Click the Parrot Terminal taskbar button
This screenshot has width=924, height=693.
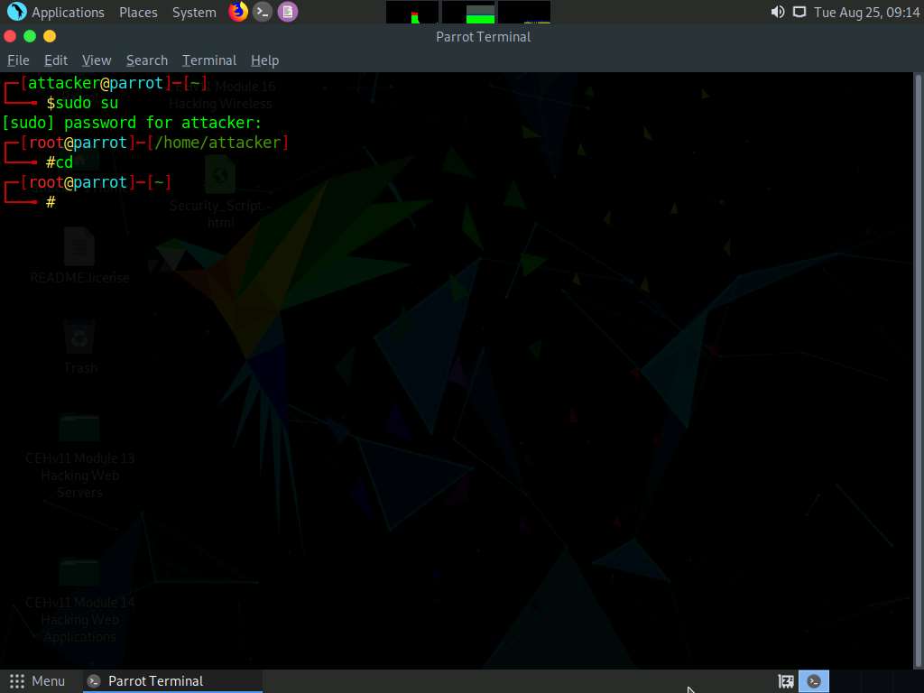(172, 681)
